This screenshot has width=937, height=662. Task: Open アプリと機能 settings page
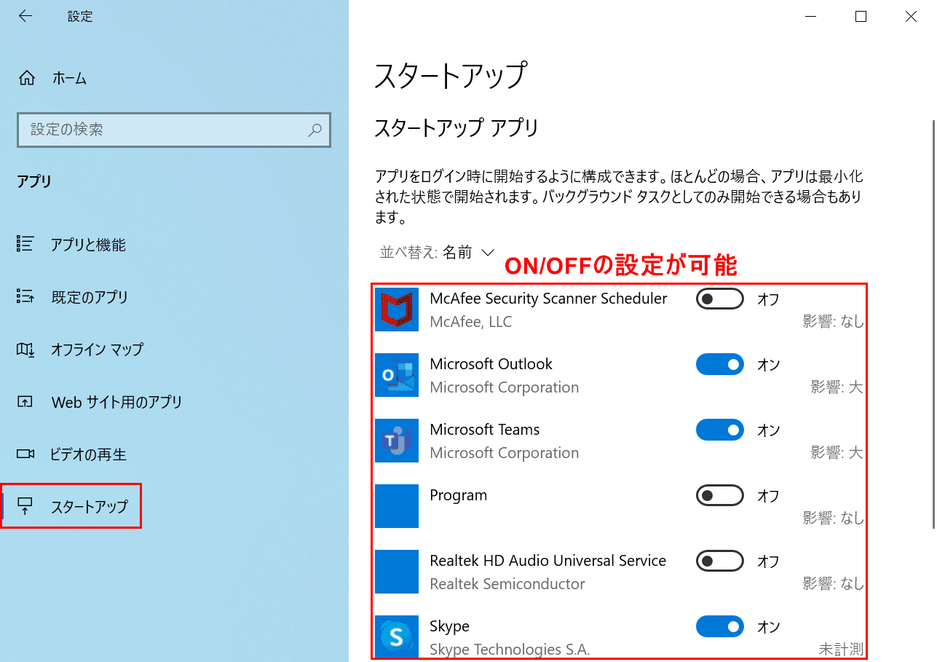point(88,245)
